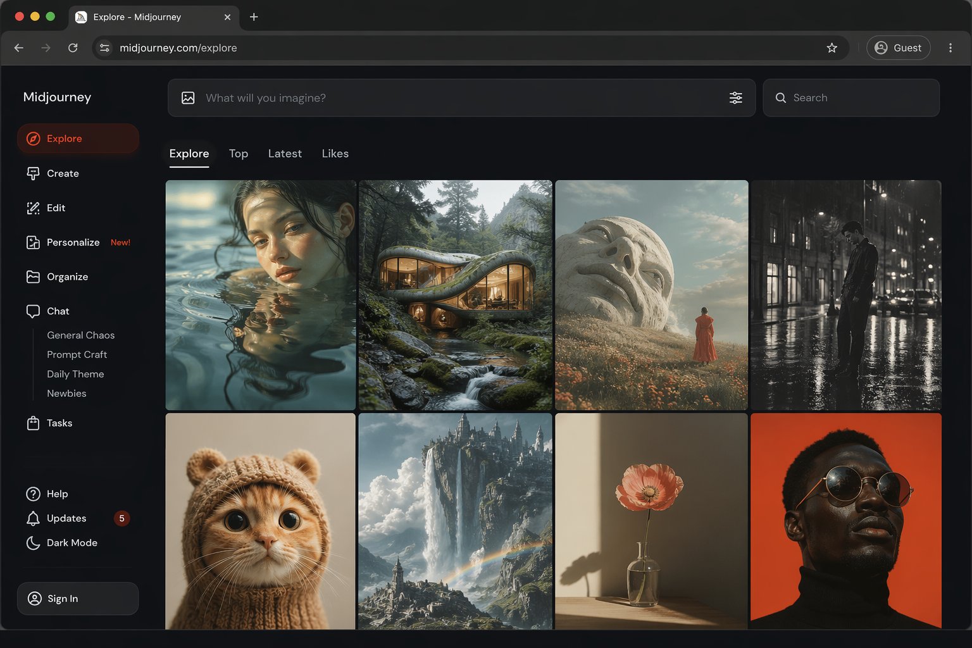
Task: Open Chrome three-dot menu
Action: tap(950, 48)
